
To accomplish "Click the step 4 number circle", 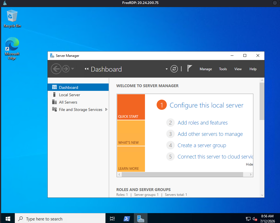I will click(x=170, y=145).
